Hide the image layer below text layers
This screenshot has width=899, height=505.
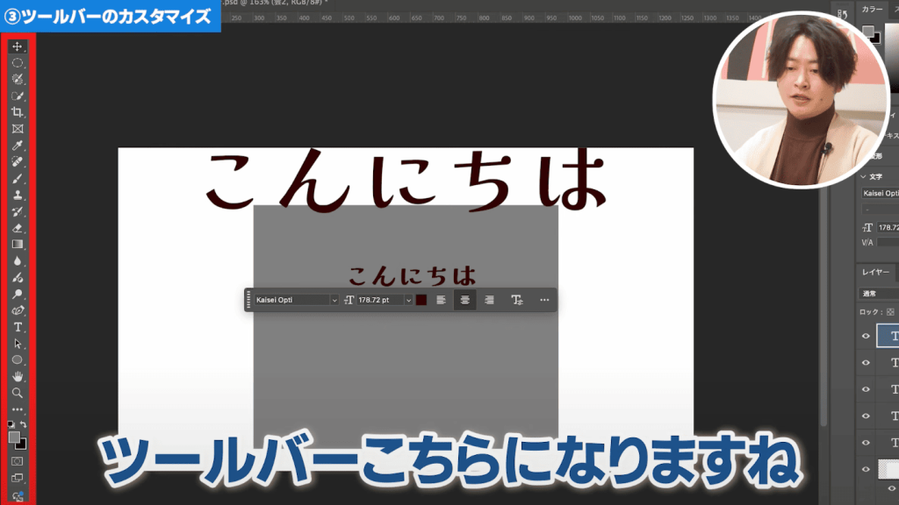[x=866, y=470]
